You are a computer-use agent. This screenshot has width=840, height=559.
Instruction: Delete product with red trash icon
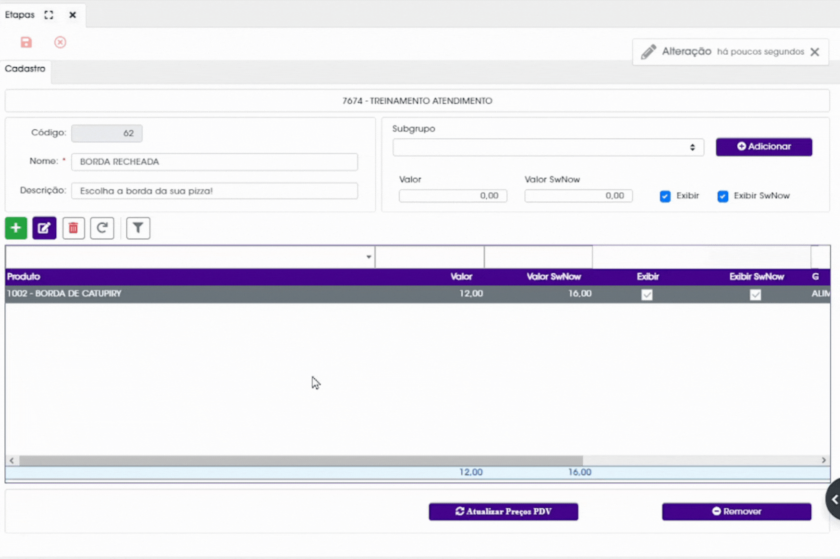(x=73, y=228)
